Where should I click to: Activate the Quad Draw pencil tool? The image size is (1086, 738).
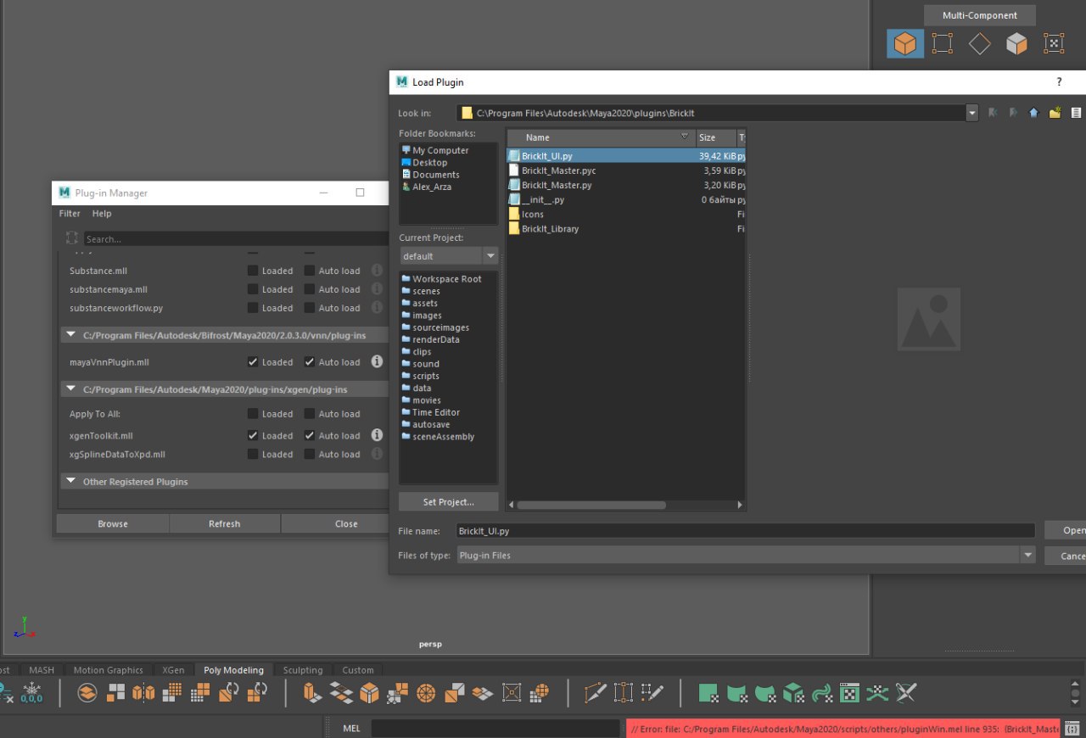[x=652, y=692]
